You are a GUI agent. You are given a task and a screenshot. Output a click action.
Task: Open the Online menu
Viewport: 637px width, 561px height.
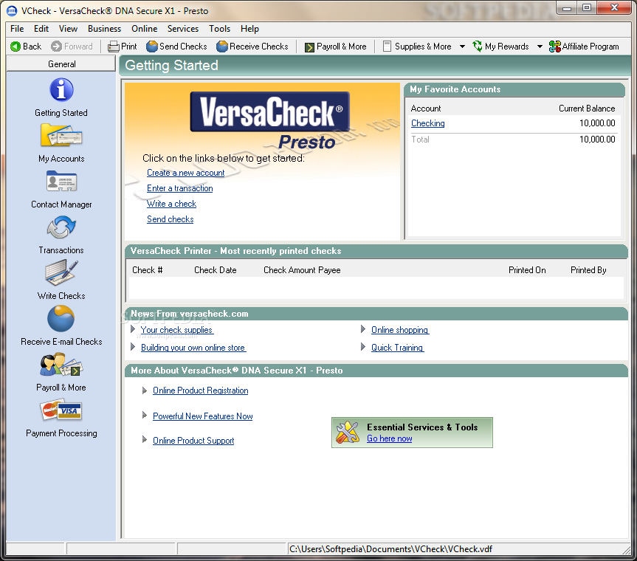point(144,29)
